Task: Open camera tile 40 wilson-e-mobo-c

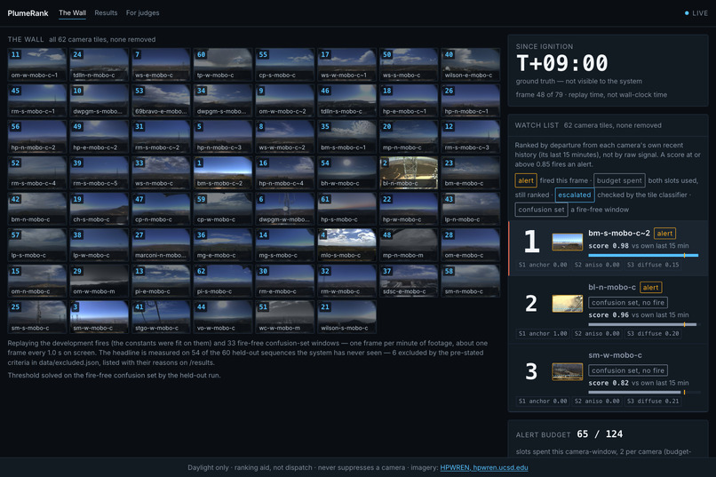Action: click(471, 64)
